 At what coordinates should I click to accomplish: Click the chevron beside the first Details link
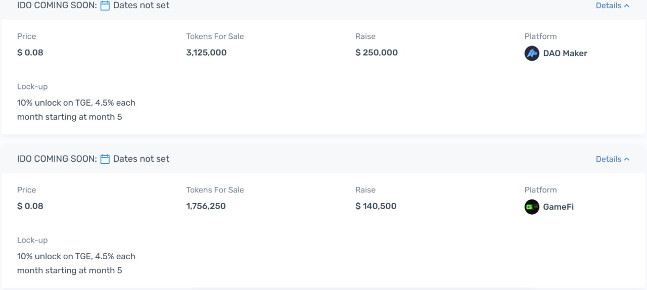(627, 6)
